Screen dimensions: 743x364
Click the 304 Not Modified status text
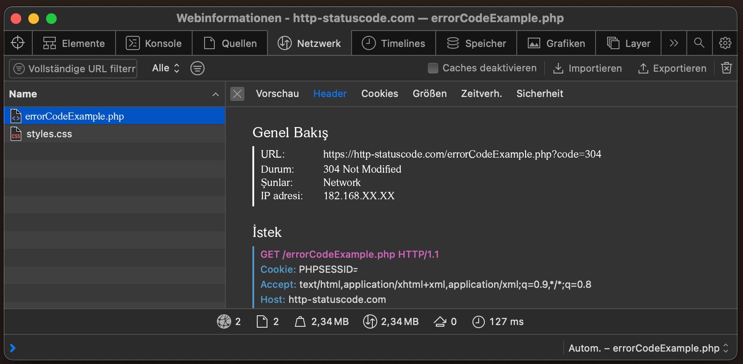click(362, 169)
